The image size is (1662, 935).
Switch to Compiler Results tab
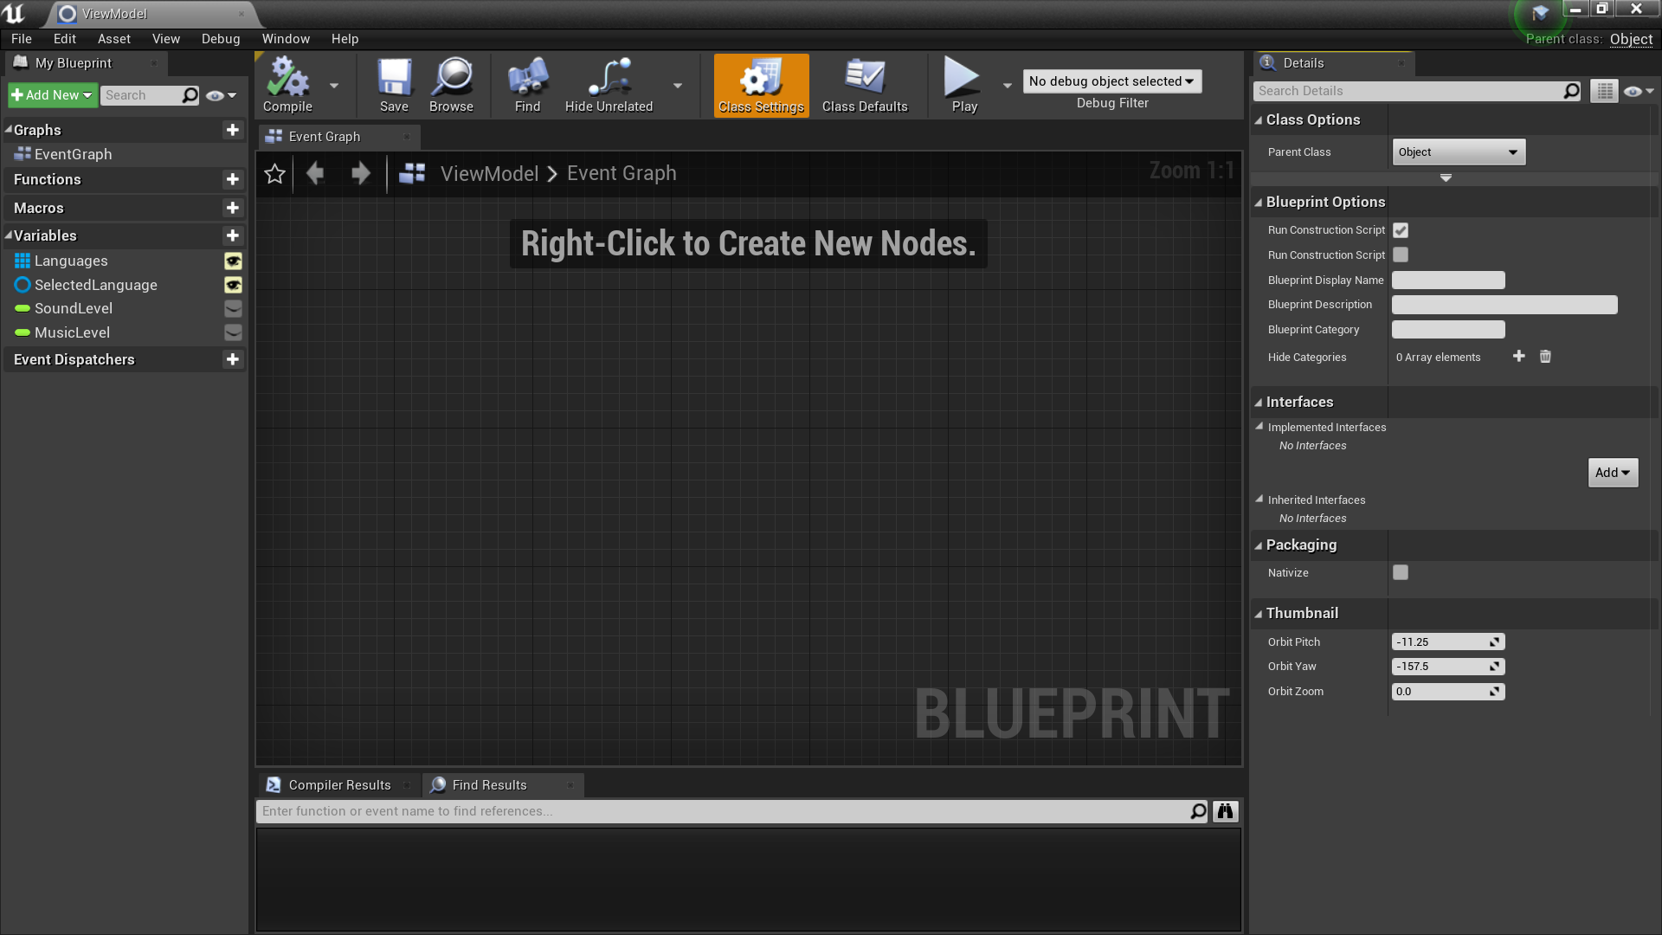coord(338,785)
